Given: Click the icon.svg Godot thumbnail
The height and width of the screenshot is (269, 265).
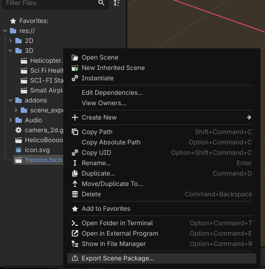Looking at the screenshot, I should coord(19,150).
